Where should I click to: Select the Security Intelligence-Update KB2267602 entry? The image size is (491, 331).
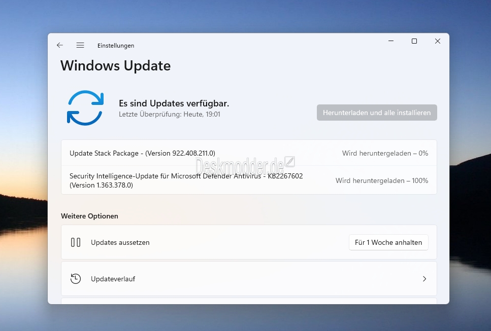click(249, 180)
